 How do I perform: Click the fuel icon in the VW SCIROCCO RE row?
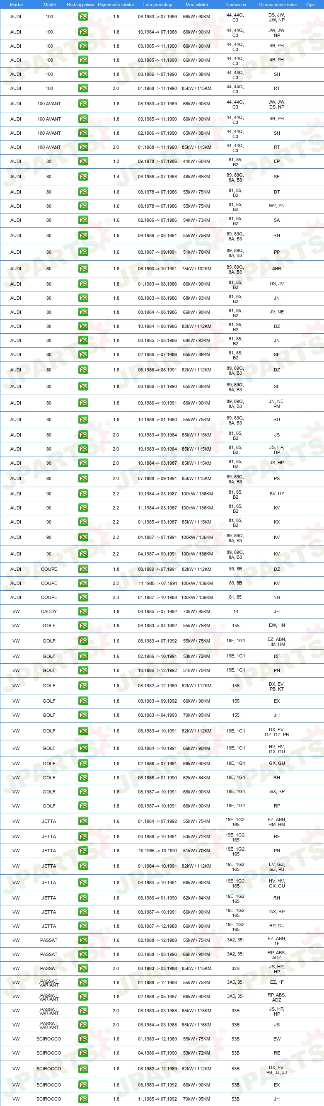tap(83, 1053)
